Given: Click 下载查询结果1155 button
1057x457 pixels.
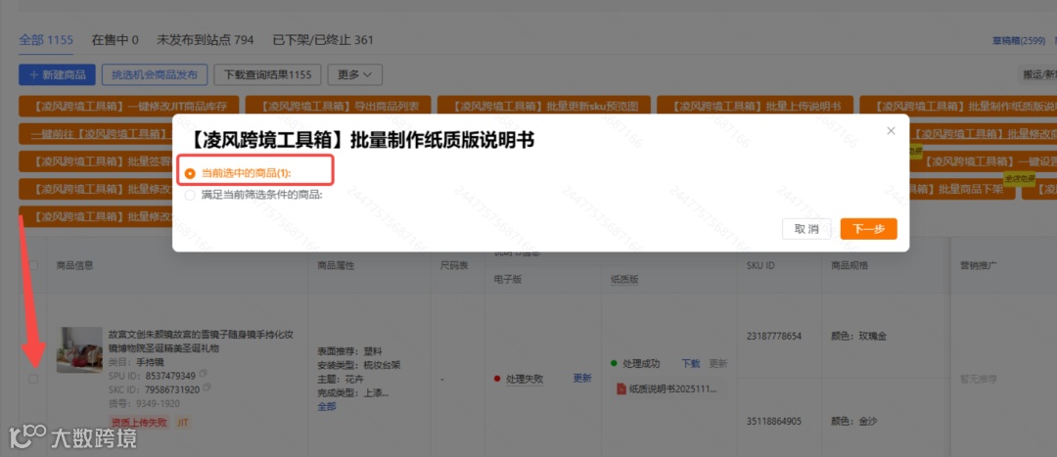Looking at the screenshot, I should pyautogui.click(x=267, y=74).
